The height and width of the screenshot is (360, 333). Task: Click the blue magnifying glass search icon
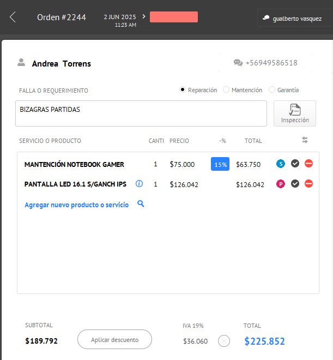[x=141, y=203]
